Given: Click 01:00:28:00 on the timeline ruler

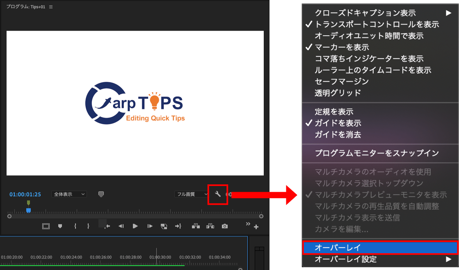Looking at the screenshot, I should pos(130,257).
